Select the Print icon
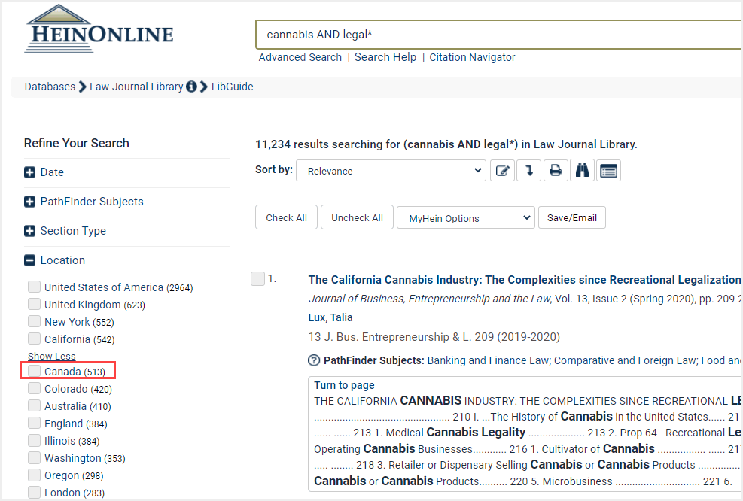 tap(556, 170)
